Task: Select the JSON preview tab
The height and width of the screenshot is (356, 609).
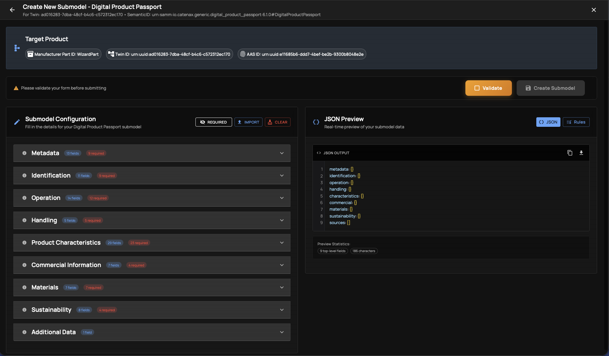Action: pos(548,122)
